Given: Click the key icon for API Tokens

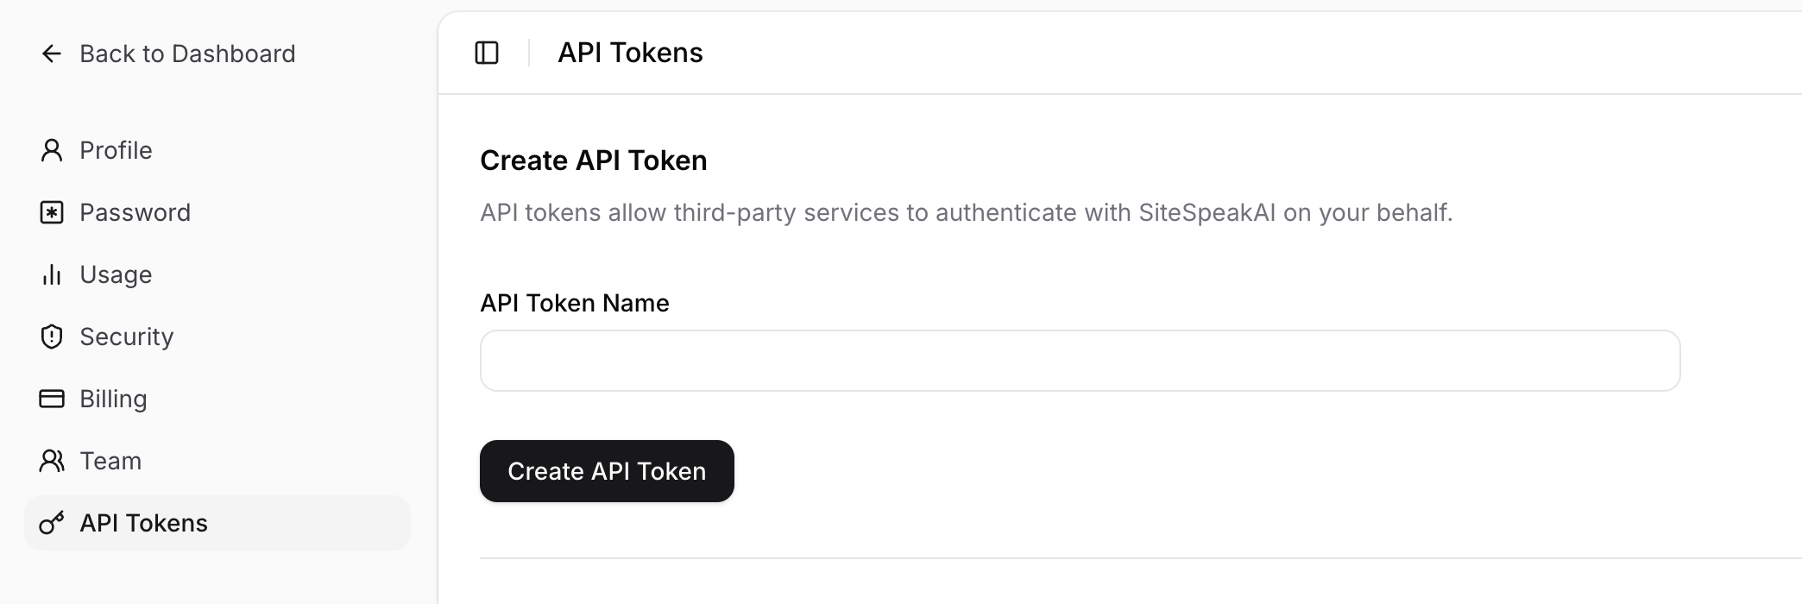Looking at the screenshot, I should [x=52, y=523].
